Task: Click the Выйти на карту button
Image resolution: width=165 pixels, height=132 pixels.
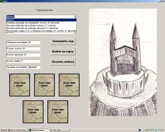Action: pos(63,51)
